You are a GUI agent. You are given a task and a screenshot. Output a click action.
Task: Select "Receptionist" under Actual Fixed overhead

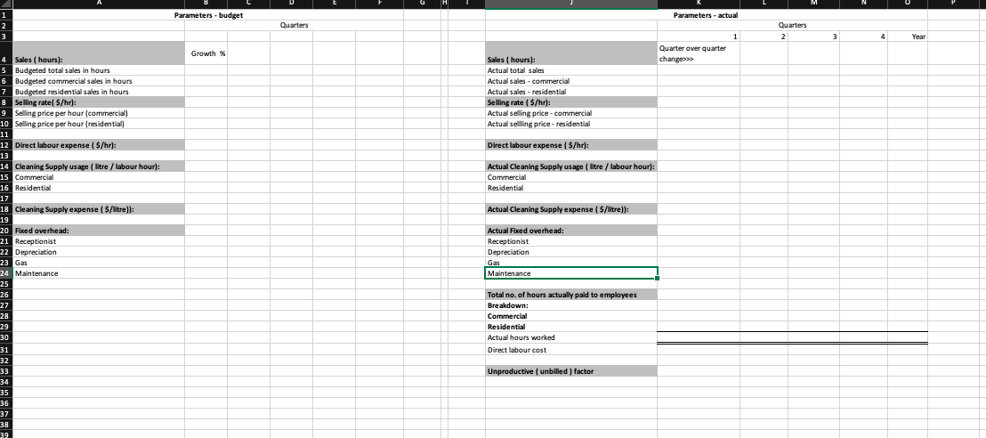(571, 241)
